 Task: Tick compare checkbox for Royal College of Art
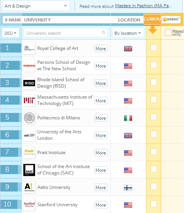[x=154, y=48]
